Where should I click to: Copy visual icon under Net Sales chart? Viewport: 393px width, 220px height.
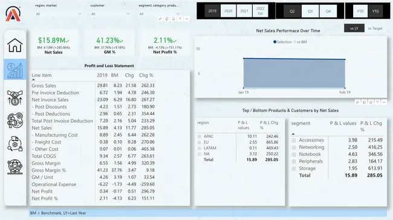364,102
